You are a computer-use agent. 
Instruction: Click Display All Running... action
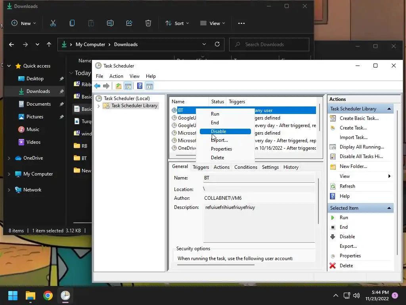click(362, 147)
